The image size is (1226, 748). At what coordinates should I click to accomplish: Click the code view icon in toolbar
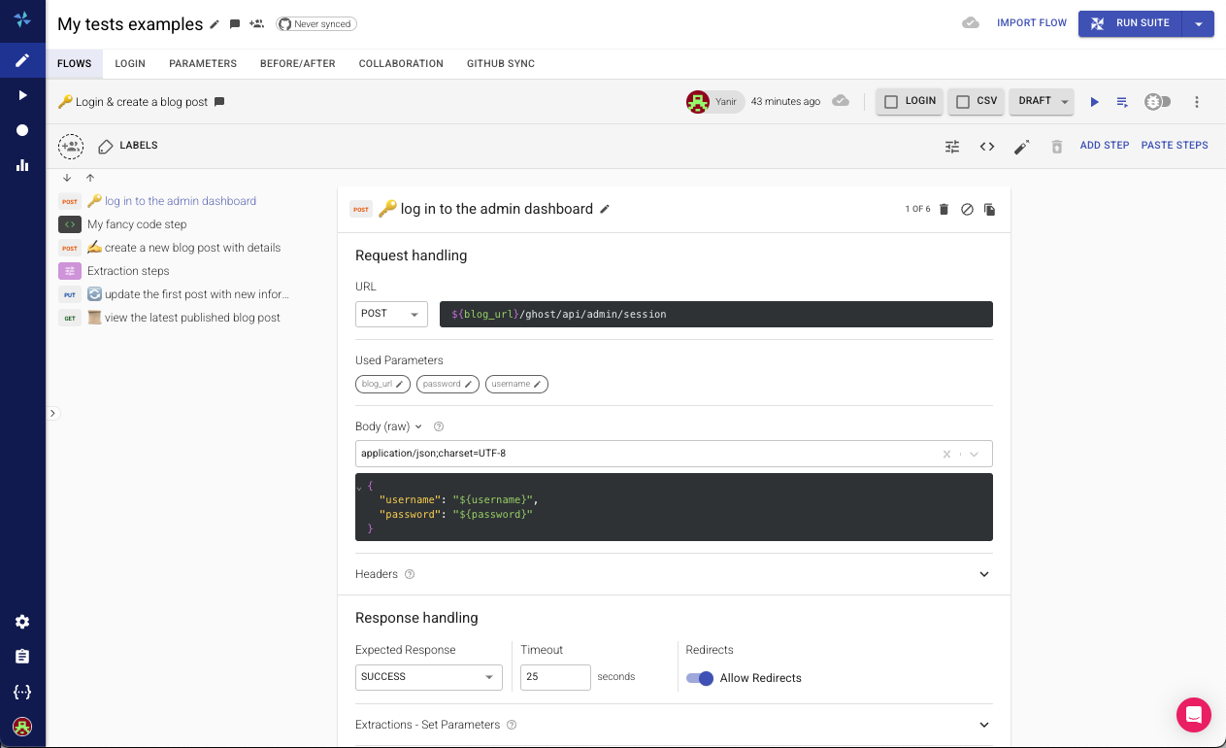point(986,147)
